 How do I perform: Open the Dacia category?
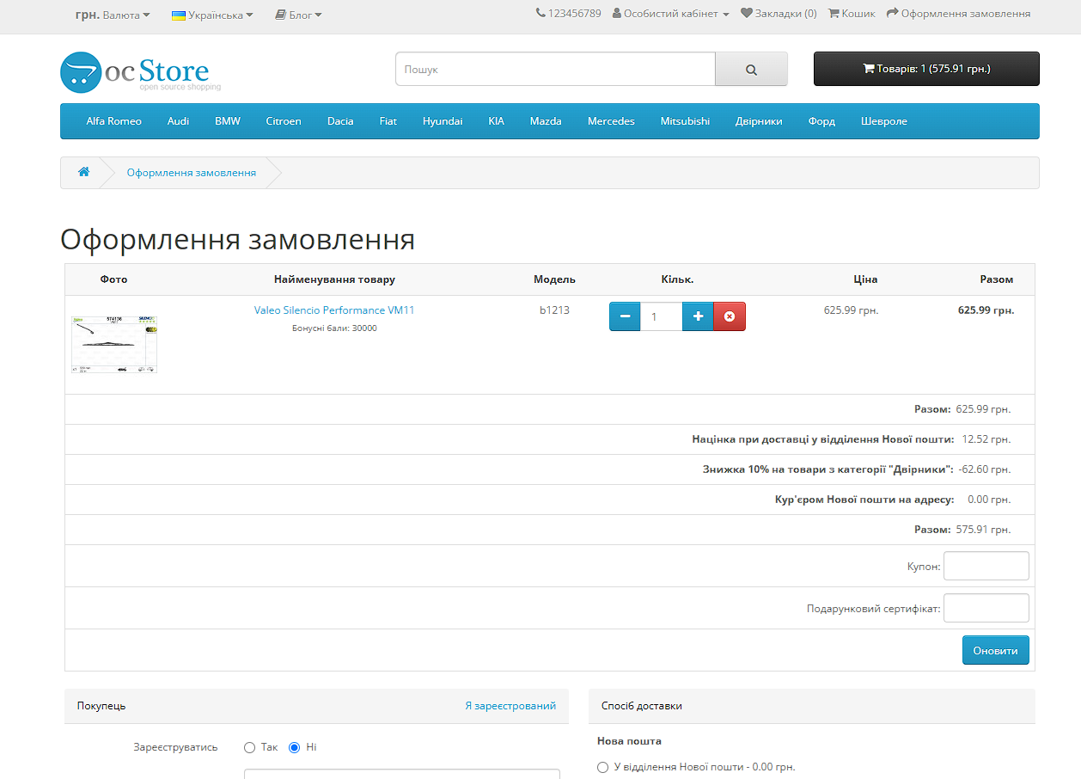pyautogui.click(x=340, y=121)
